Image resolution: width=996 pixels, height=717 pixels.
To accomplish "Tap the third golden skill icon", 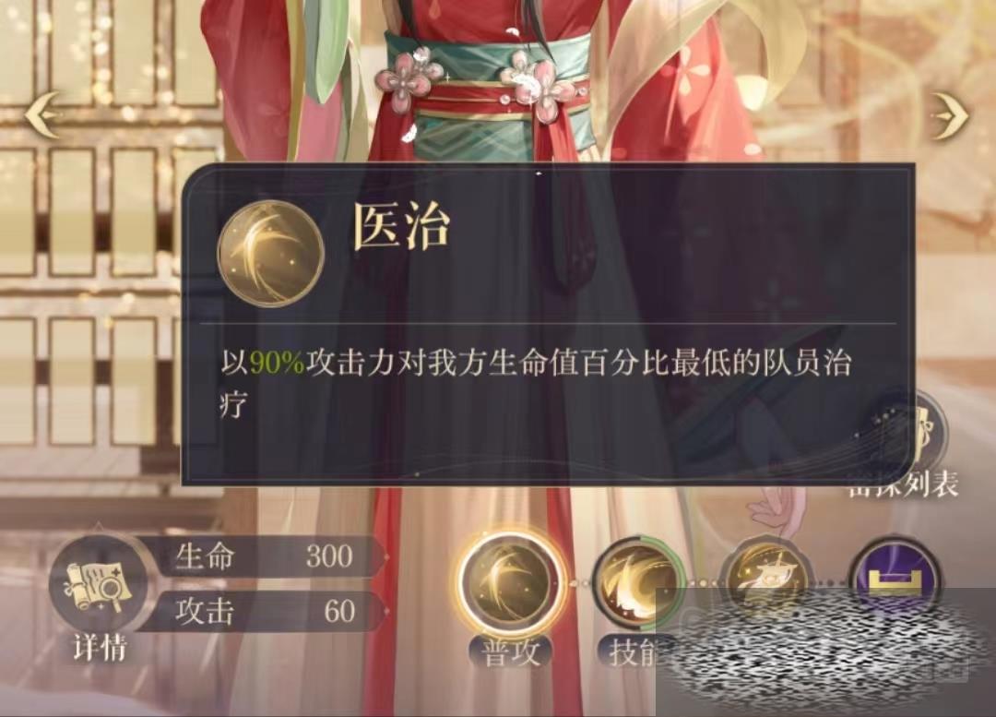I will coord(767,575).
